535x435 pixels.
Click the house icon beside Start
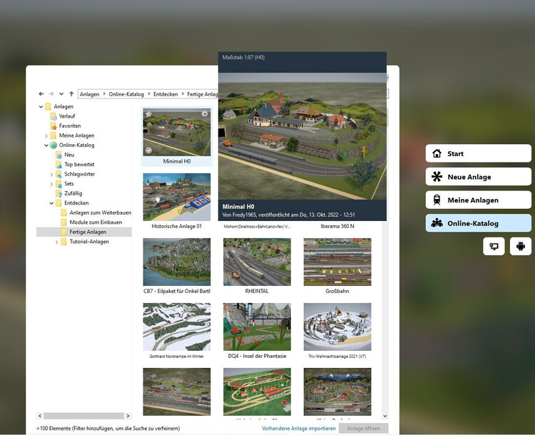click(437, 153)
